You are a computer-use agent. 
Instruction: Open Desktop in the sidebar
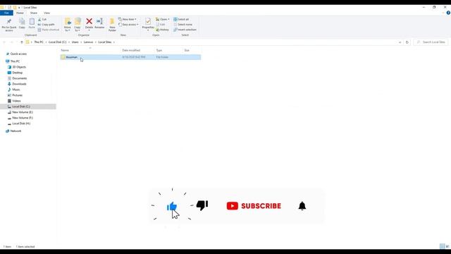(x=17, y=73)
